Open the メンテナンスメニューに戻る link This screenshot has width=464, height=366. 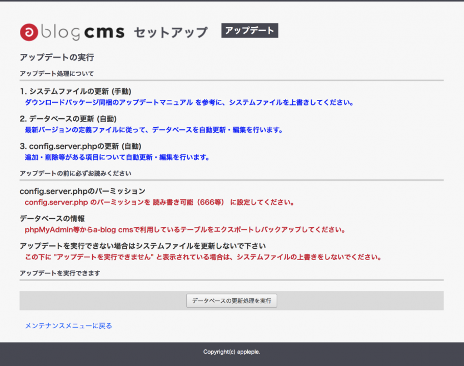coord(68,326)
